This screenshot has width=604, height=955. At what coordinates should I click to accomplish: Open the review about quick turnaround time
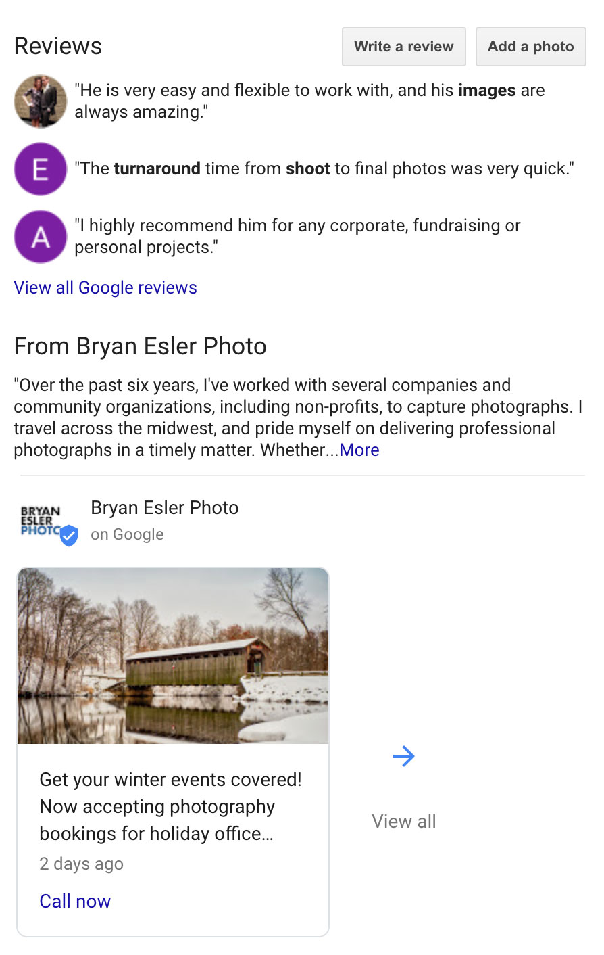point(324,169)
